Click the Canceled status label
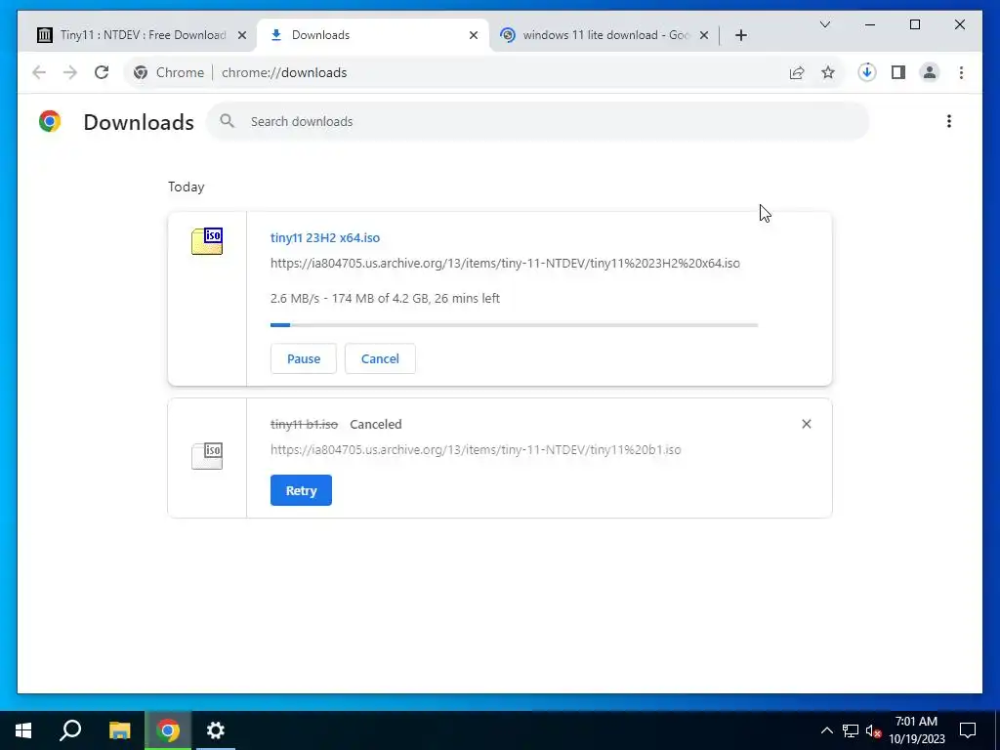 pyautogui.click(x=376, y=424)
